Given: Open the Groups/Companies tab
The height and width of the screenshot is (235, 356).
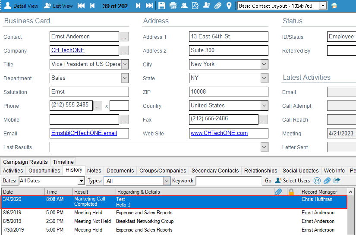Looking at the screenshot, I should (x=163, y=171).
